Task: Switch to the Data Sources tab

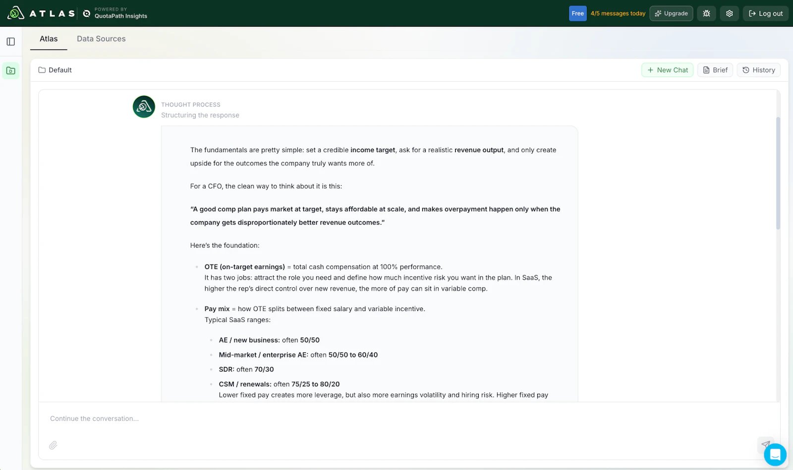Action: tap(101, 39)
